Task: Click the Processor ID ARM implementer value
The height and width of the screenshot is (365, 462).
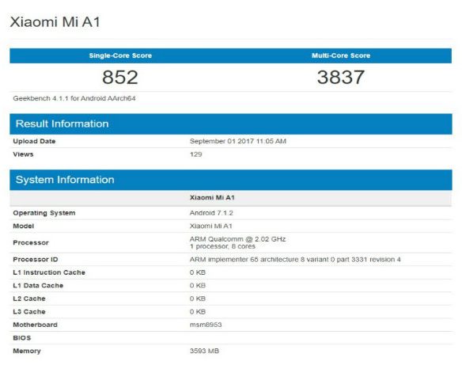Action: [295, 260]
